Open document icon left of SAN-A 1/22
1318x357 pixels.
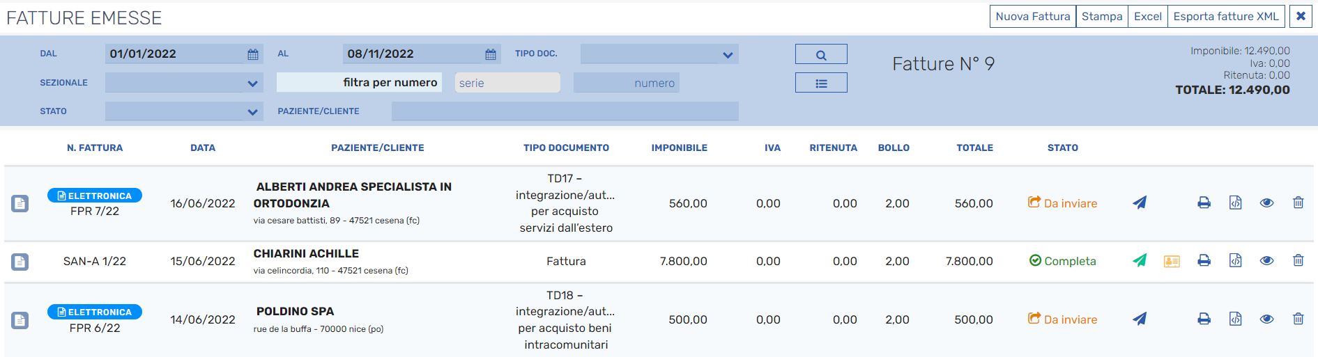(20, 262)
